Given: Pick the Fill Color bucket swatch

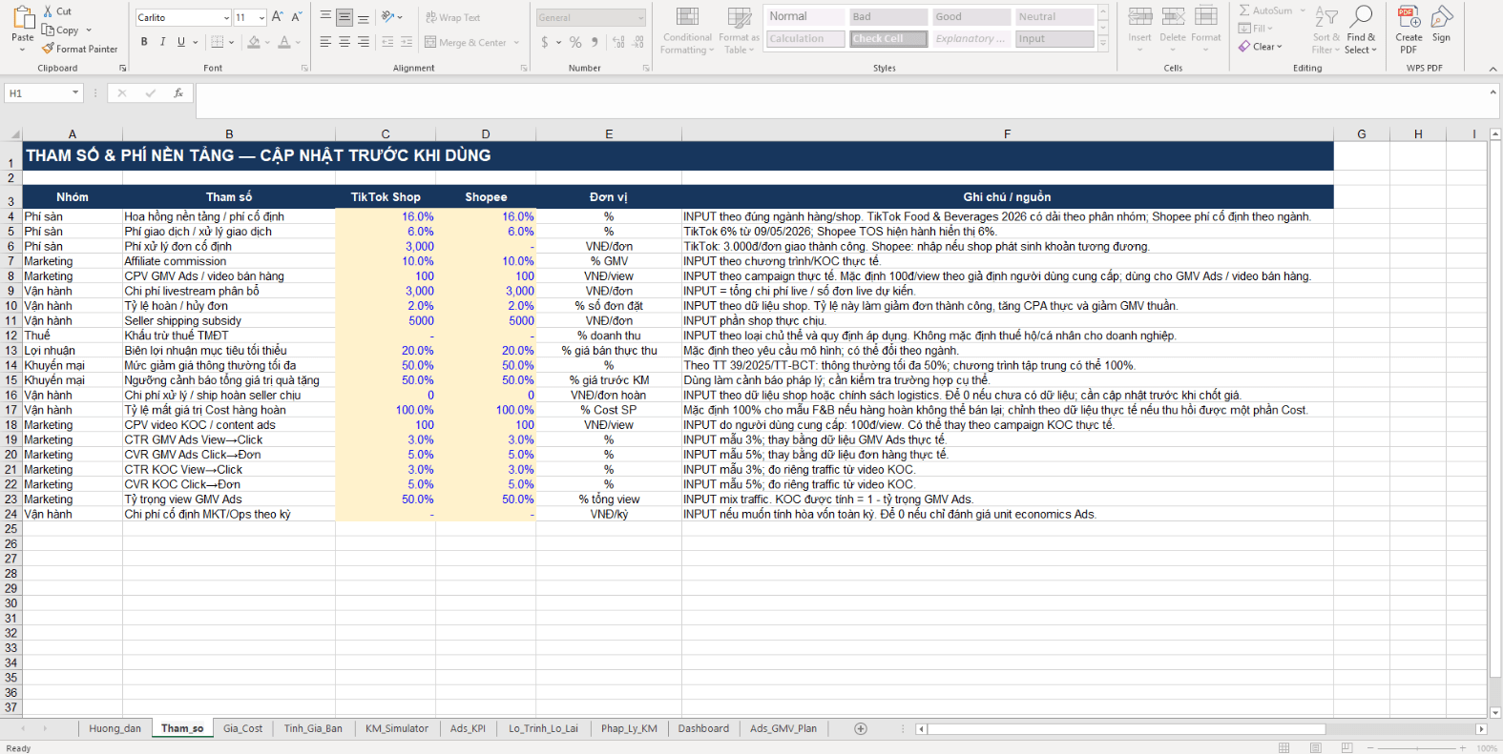Looking at the screenshot, I should pos(253,42).
